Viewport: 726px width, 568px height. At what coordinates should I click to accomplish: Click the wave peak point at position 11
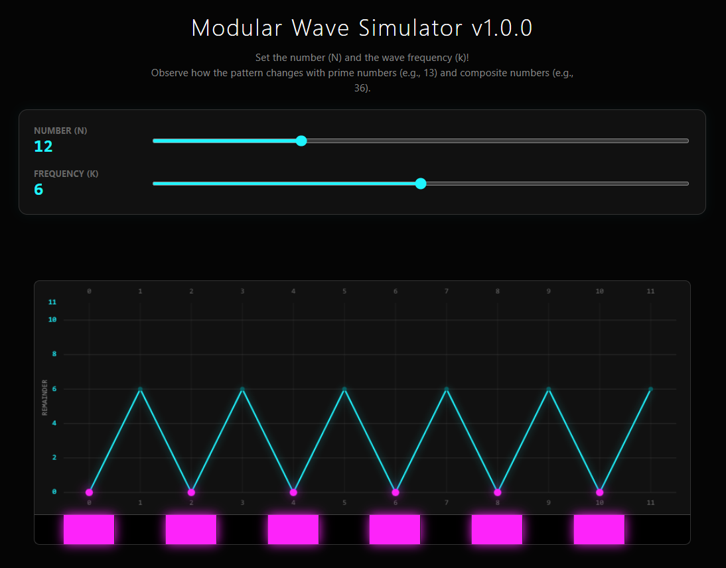pos(650,389)
